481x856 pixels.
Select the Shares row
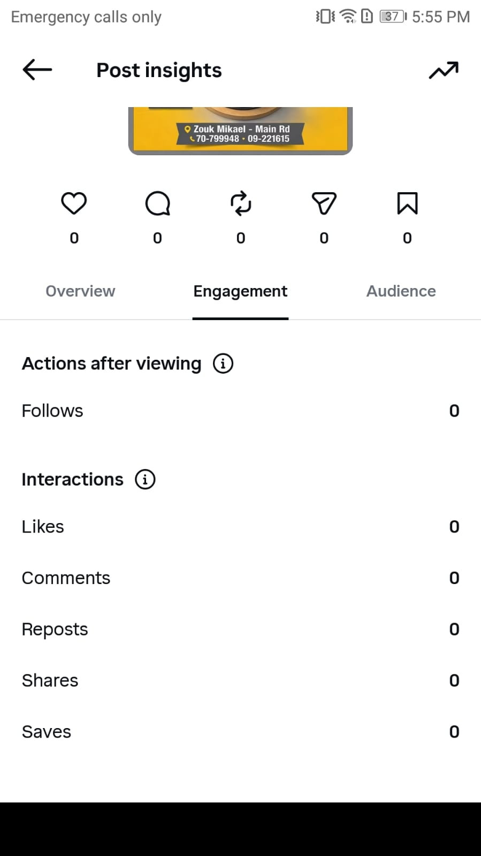(x=240, y=680)
